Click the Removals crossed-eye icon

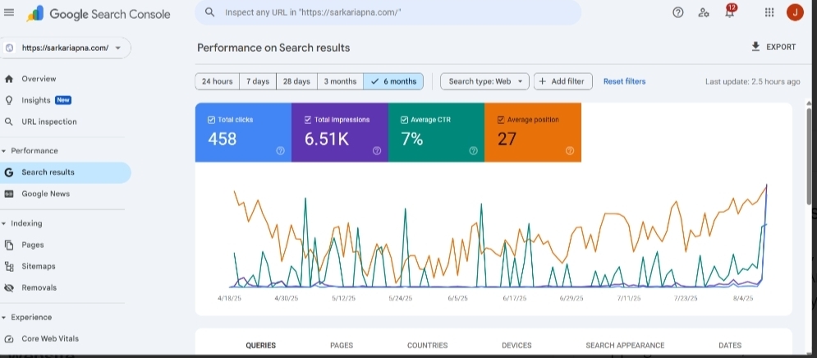pyautogui.click(x=8, y=287)
